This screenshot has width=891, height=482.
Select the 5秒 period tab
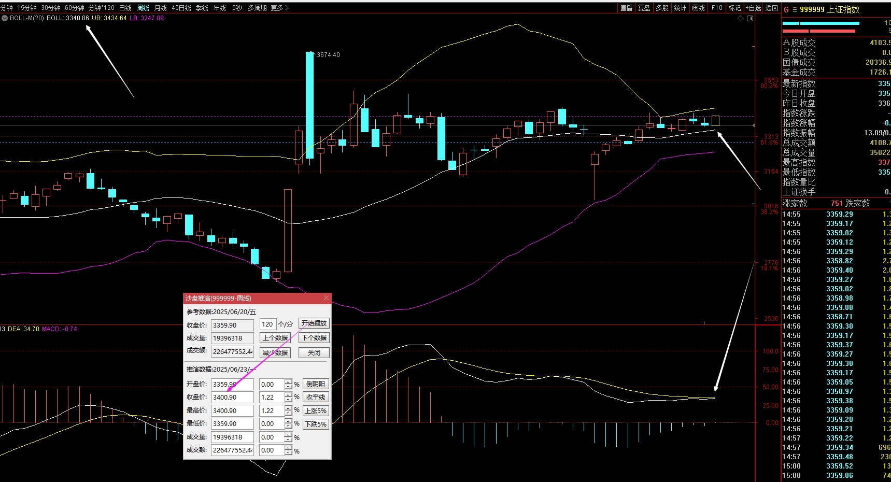tap(237, 8)
